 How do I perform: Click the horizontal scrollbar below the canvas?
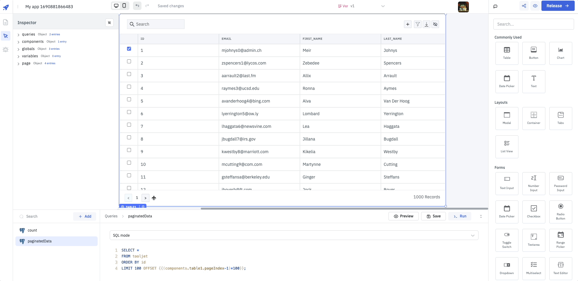point(344,208)
